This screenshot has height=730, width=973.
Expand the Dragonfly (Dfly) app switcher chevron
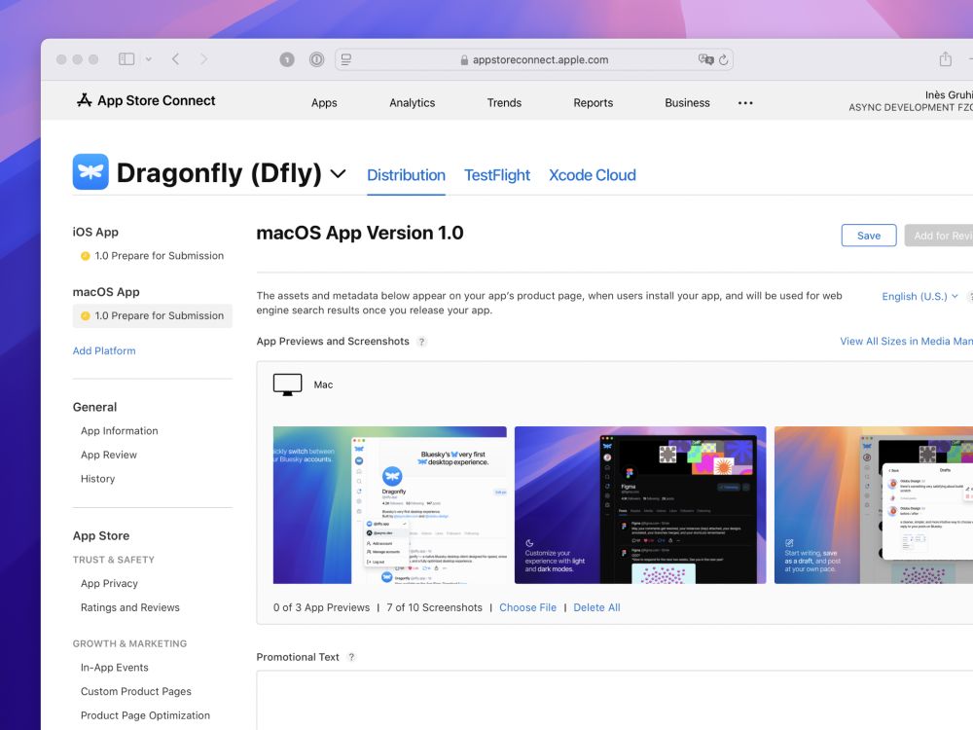point(338,173)
